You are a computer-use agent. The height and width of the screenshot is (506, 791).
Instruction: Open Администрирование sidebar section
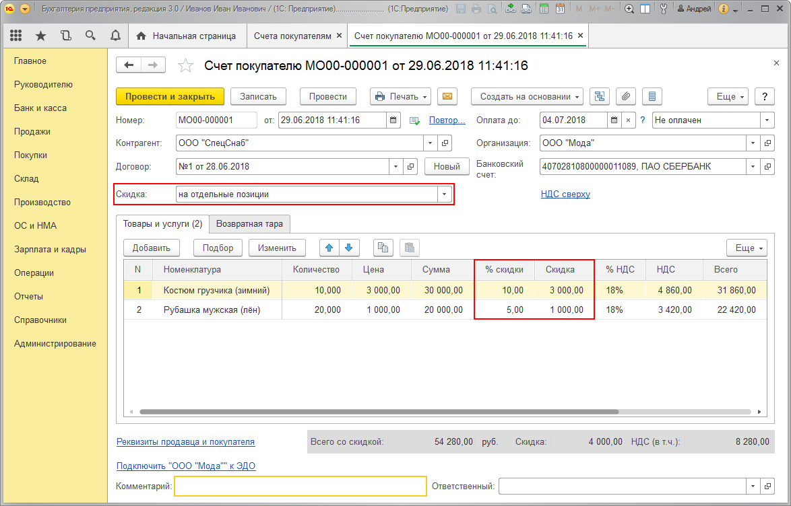point(55,344)
